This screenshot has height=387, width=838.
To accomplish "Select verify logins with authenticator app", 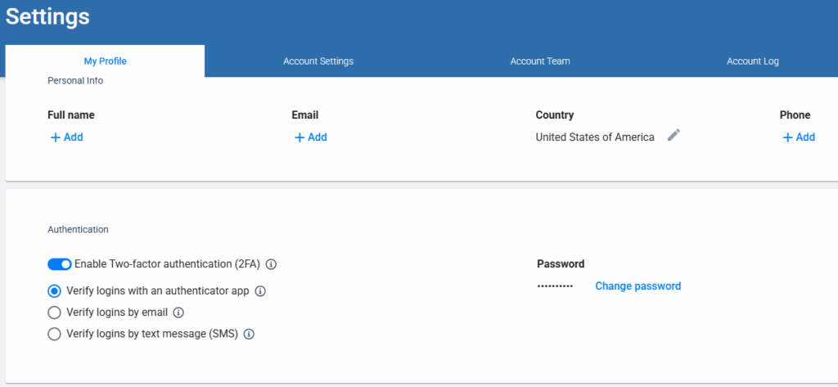I will click(55, 290).
